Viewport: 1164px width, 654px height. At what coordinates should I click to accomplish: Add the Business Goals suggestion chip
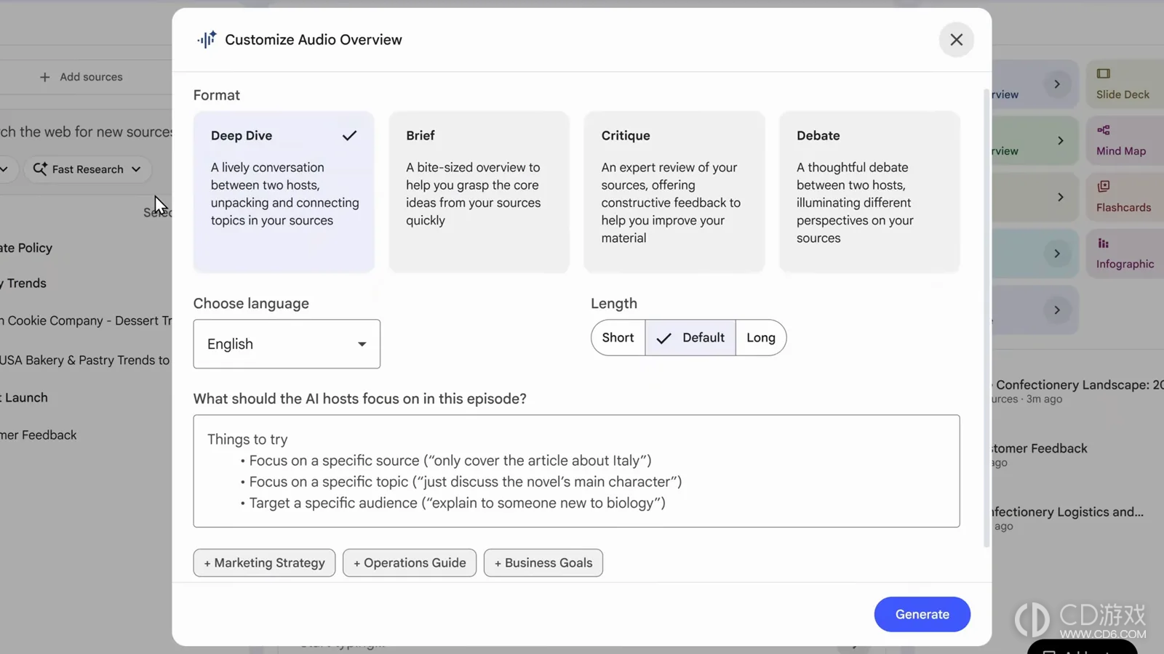(x=543, y=563)
